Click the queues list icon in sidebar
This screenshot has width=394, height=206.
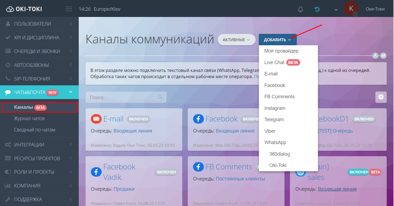click(8, 51)
